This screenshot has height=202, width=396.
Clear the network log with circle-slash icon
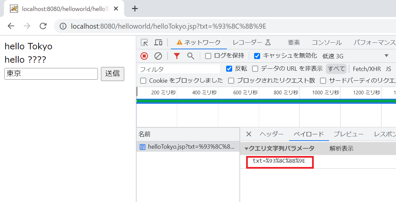[x=158, y=56]
